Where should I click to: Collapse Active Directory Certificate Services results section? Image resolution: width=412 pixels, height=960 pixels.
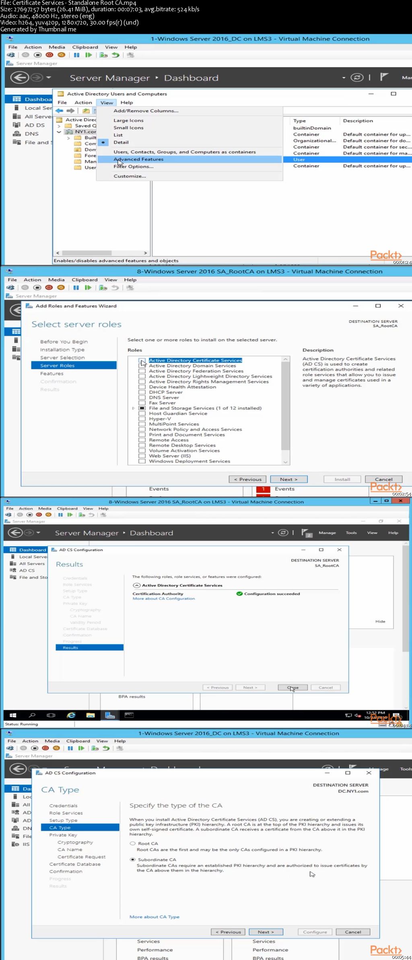tap(137, 586)
